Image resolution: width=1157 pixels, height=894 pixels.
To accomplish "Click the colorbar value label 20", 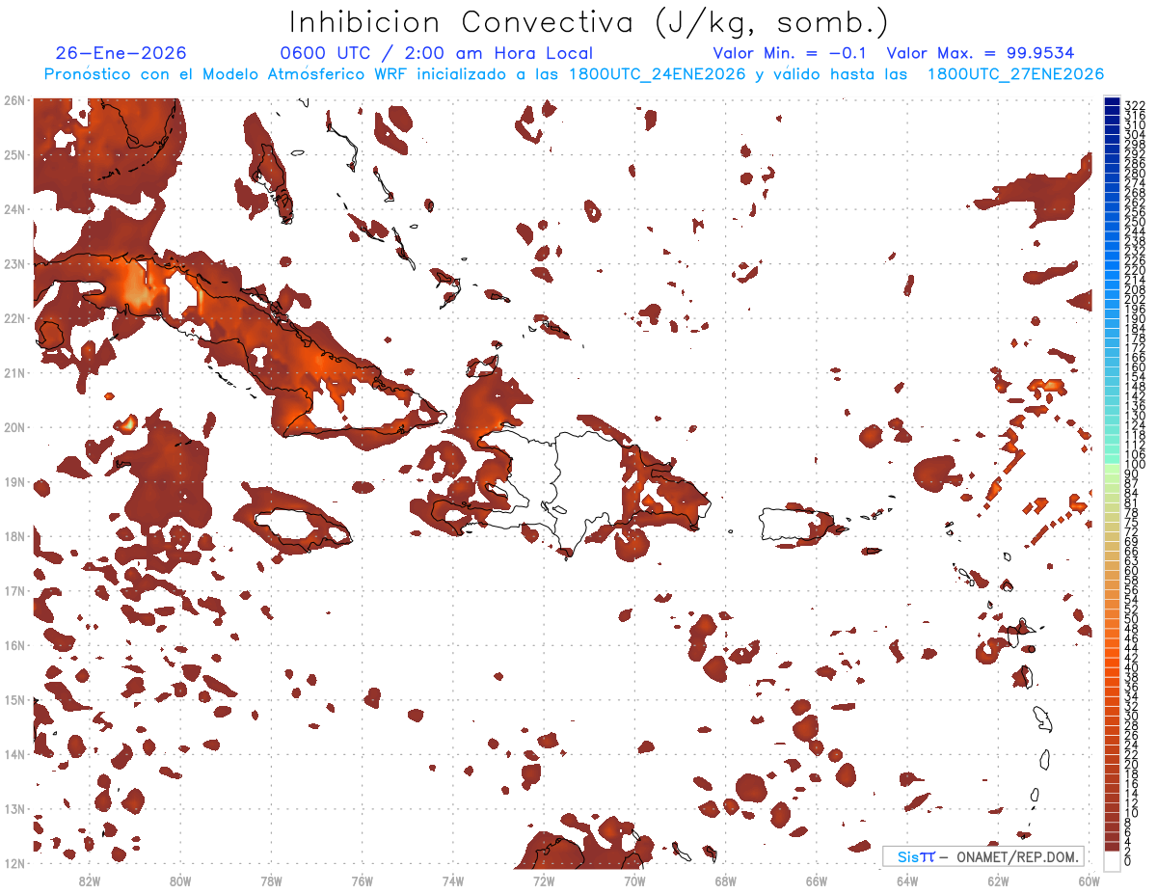I will coord(1131,764).
